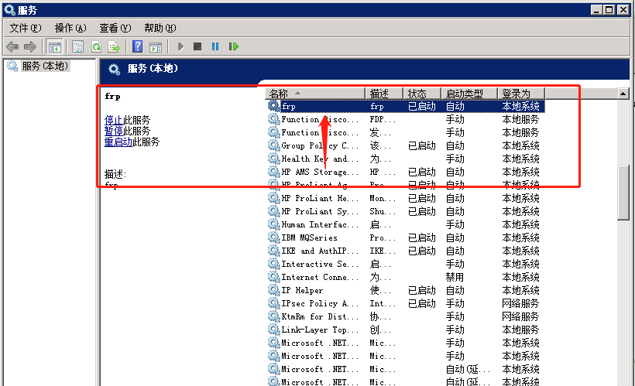Click the Restart Service toolbar icon
This screenshot has width=635, height=386.
pos(233,46)
